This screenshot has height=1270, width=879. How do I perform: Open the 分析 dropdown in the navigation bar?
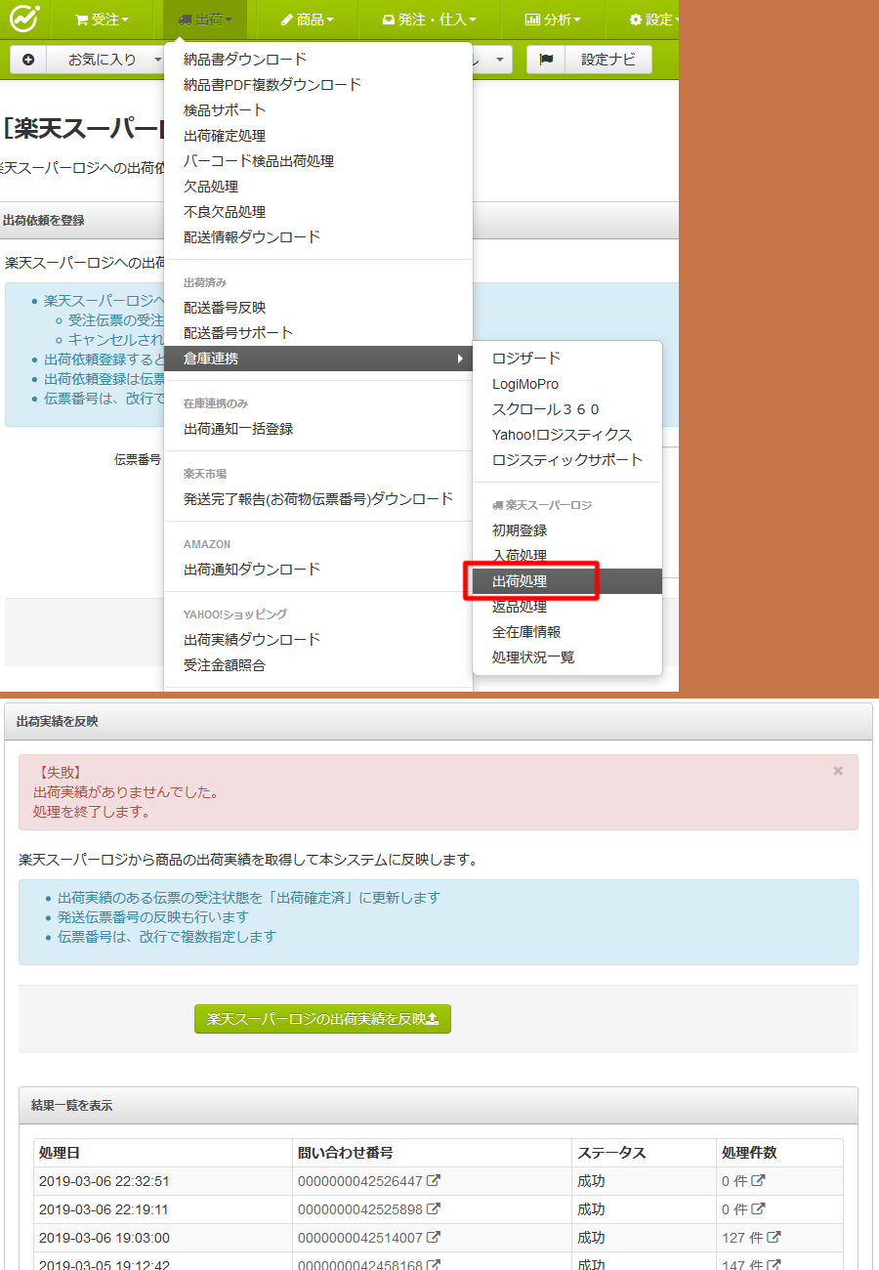click(x=553, y=20)
